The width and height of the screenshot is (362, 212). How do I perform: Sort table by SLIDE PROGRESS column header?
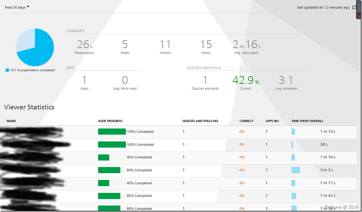pyautogui.click(x=110, y=121)
